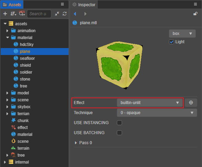Expand the animation folder
This screenshot has height=167, width=202.
(7, 31)
